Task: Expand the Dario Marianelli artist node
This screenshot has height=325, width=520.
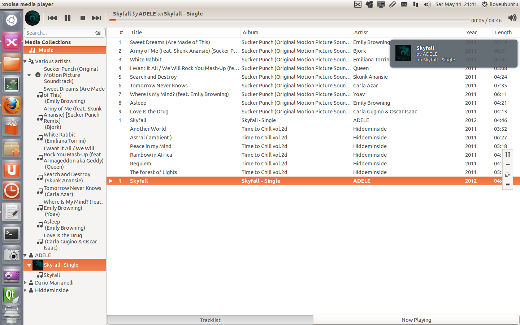Action: tap(25, 283)
